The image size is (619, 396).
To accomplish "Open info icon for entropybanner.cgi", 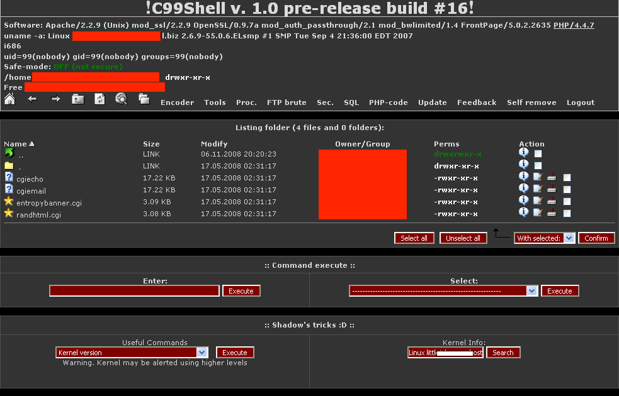I will [x=523, y=200].
